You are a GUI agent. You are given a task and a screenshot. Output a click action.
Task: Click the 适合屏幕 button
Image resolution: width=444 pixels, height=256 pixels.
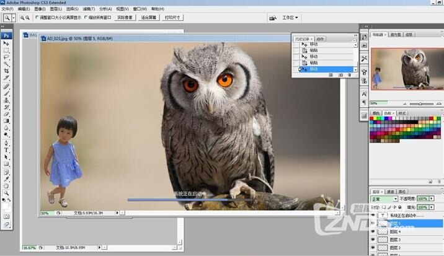(147, 18)
